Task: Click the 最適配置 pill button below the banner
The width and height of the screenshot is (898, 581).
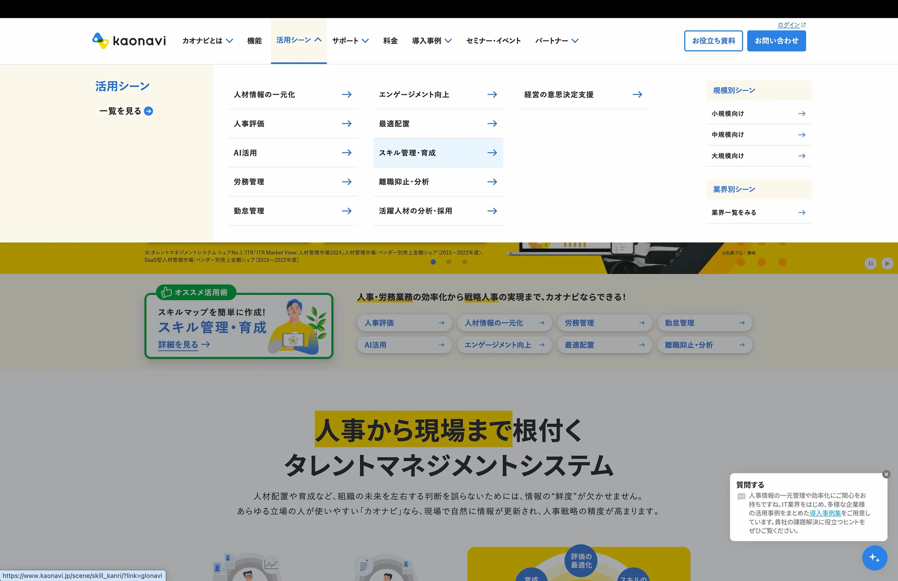Action: tap(604, 345)
